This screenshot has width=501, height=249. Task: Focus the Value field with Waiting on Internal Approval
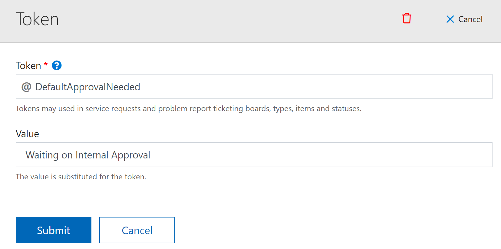pyautogui.click(x=254, y=155)
